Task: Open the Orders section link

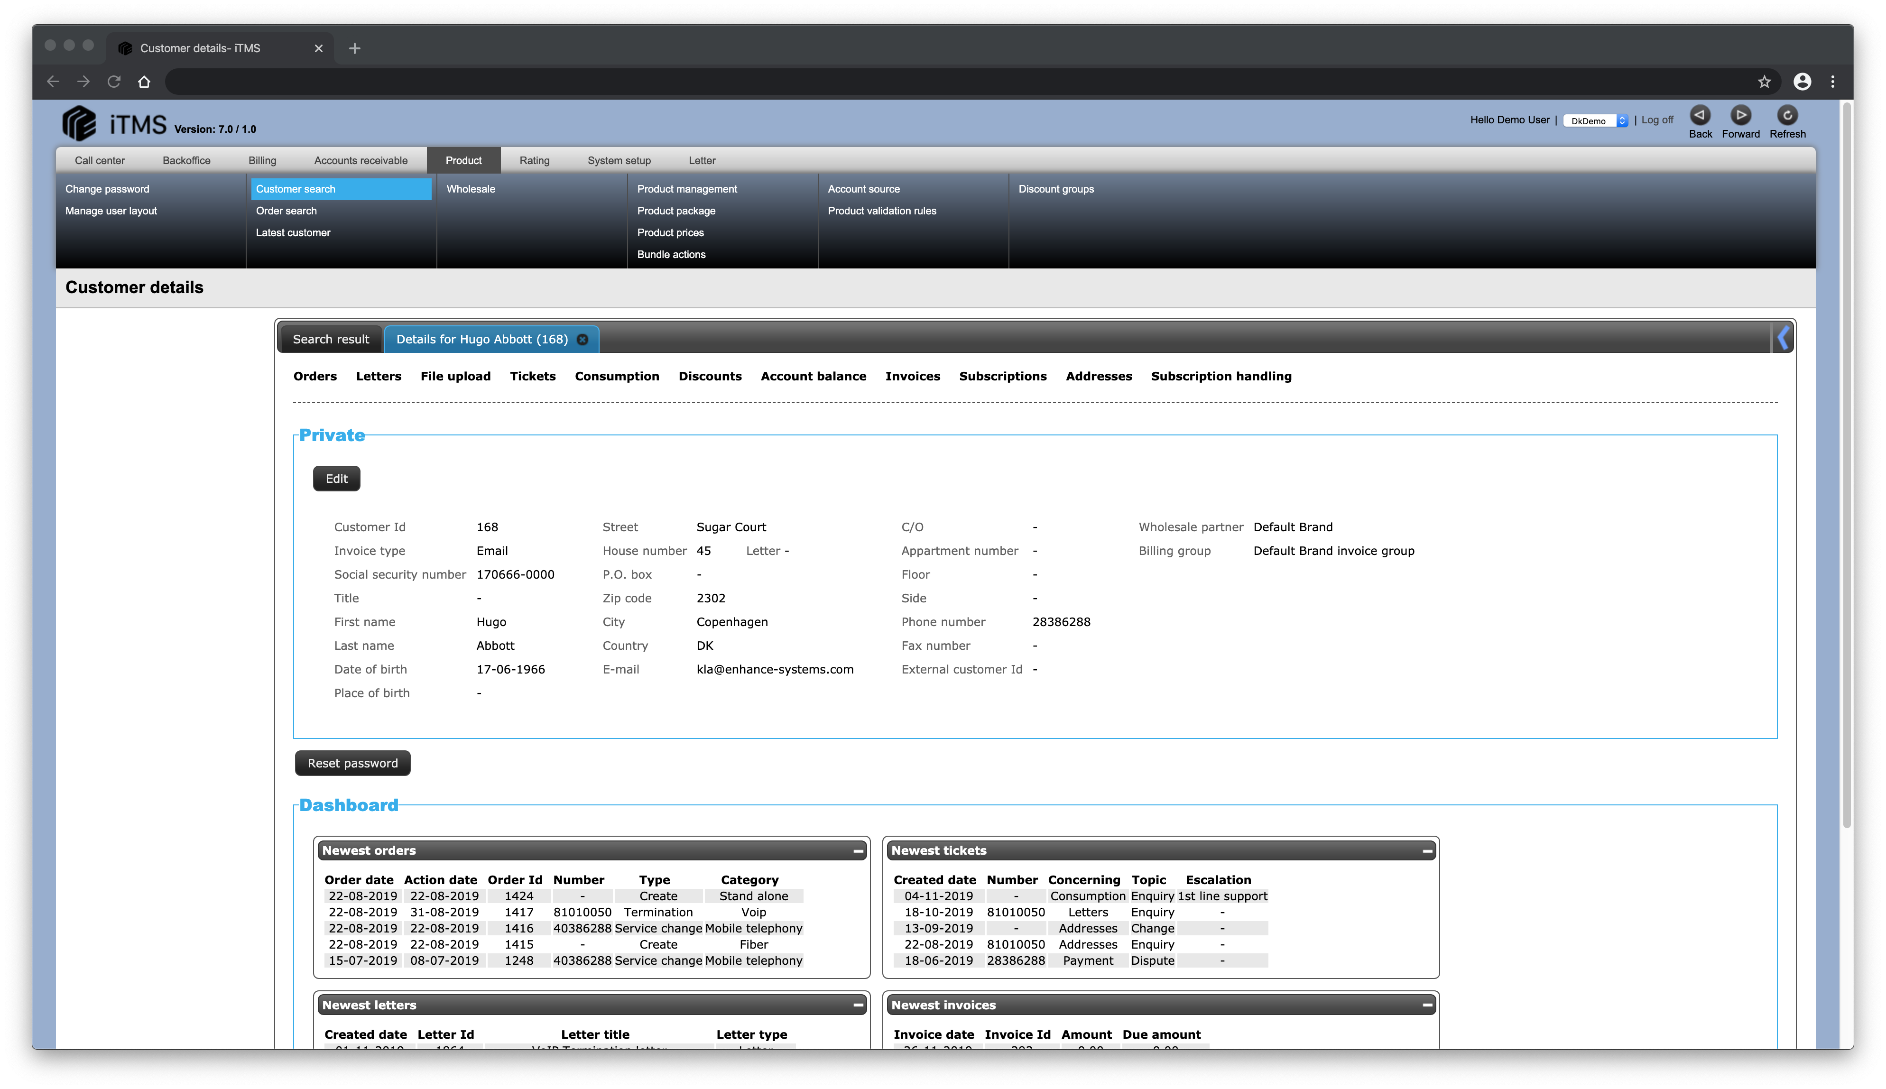Action: pos(315,376)
